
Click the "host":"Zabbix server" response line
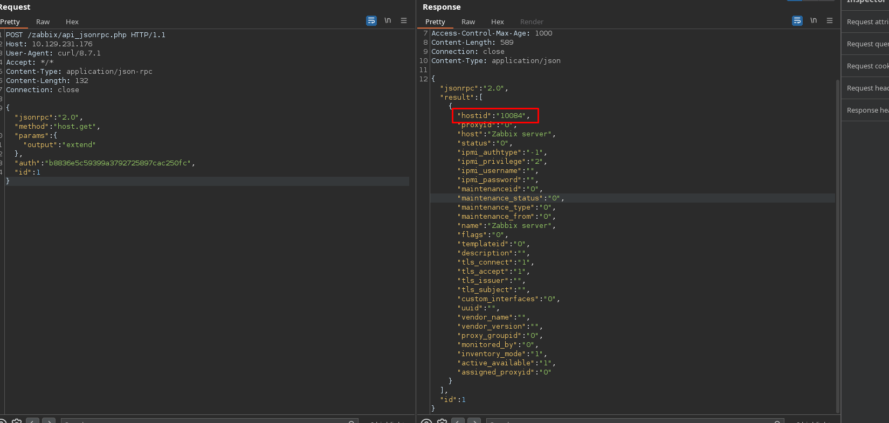[506, 134]
